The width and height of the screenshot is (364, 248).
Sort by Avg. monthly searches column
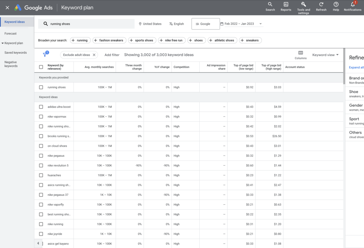pyautogui.click(x=99, y=67)
